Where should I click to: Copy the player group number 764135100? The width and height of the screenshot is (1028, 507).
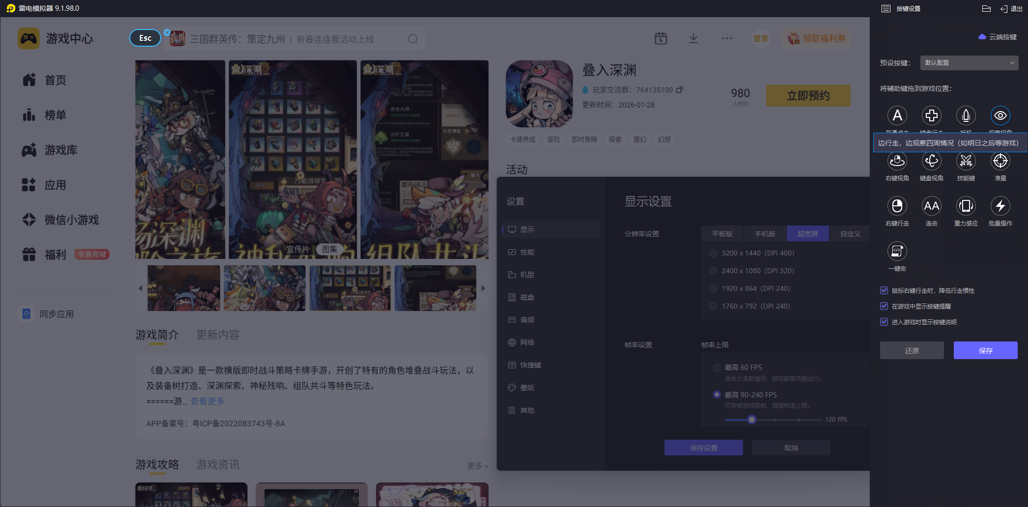tap(680, 90)
